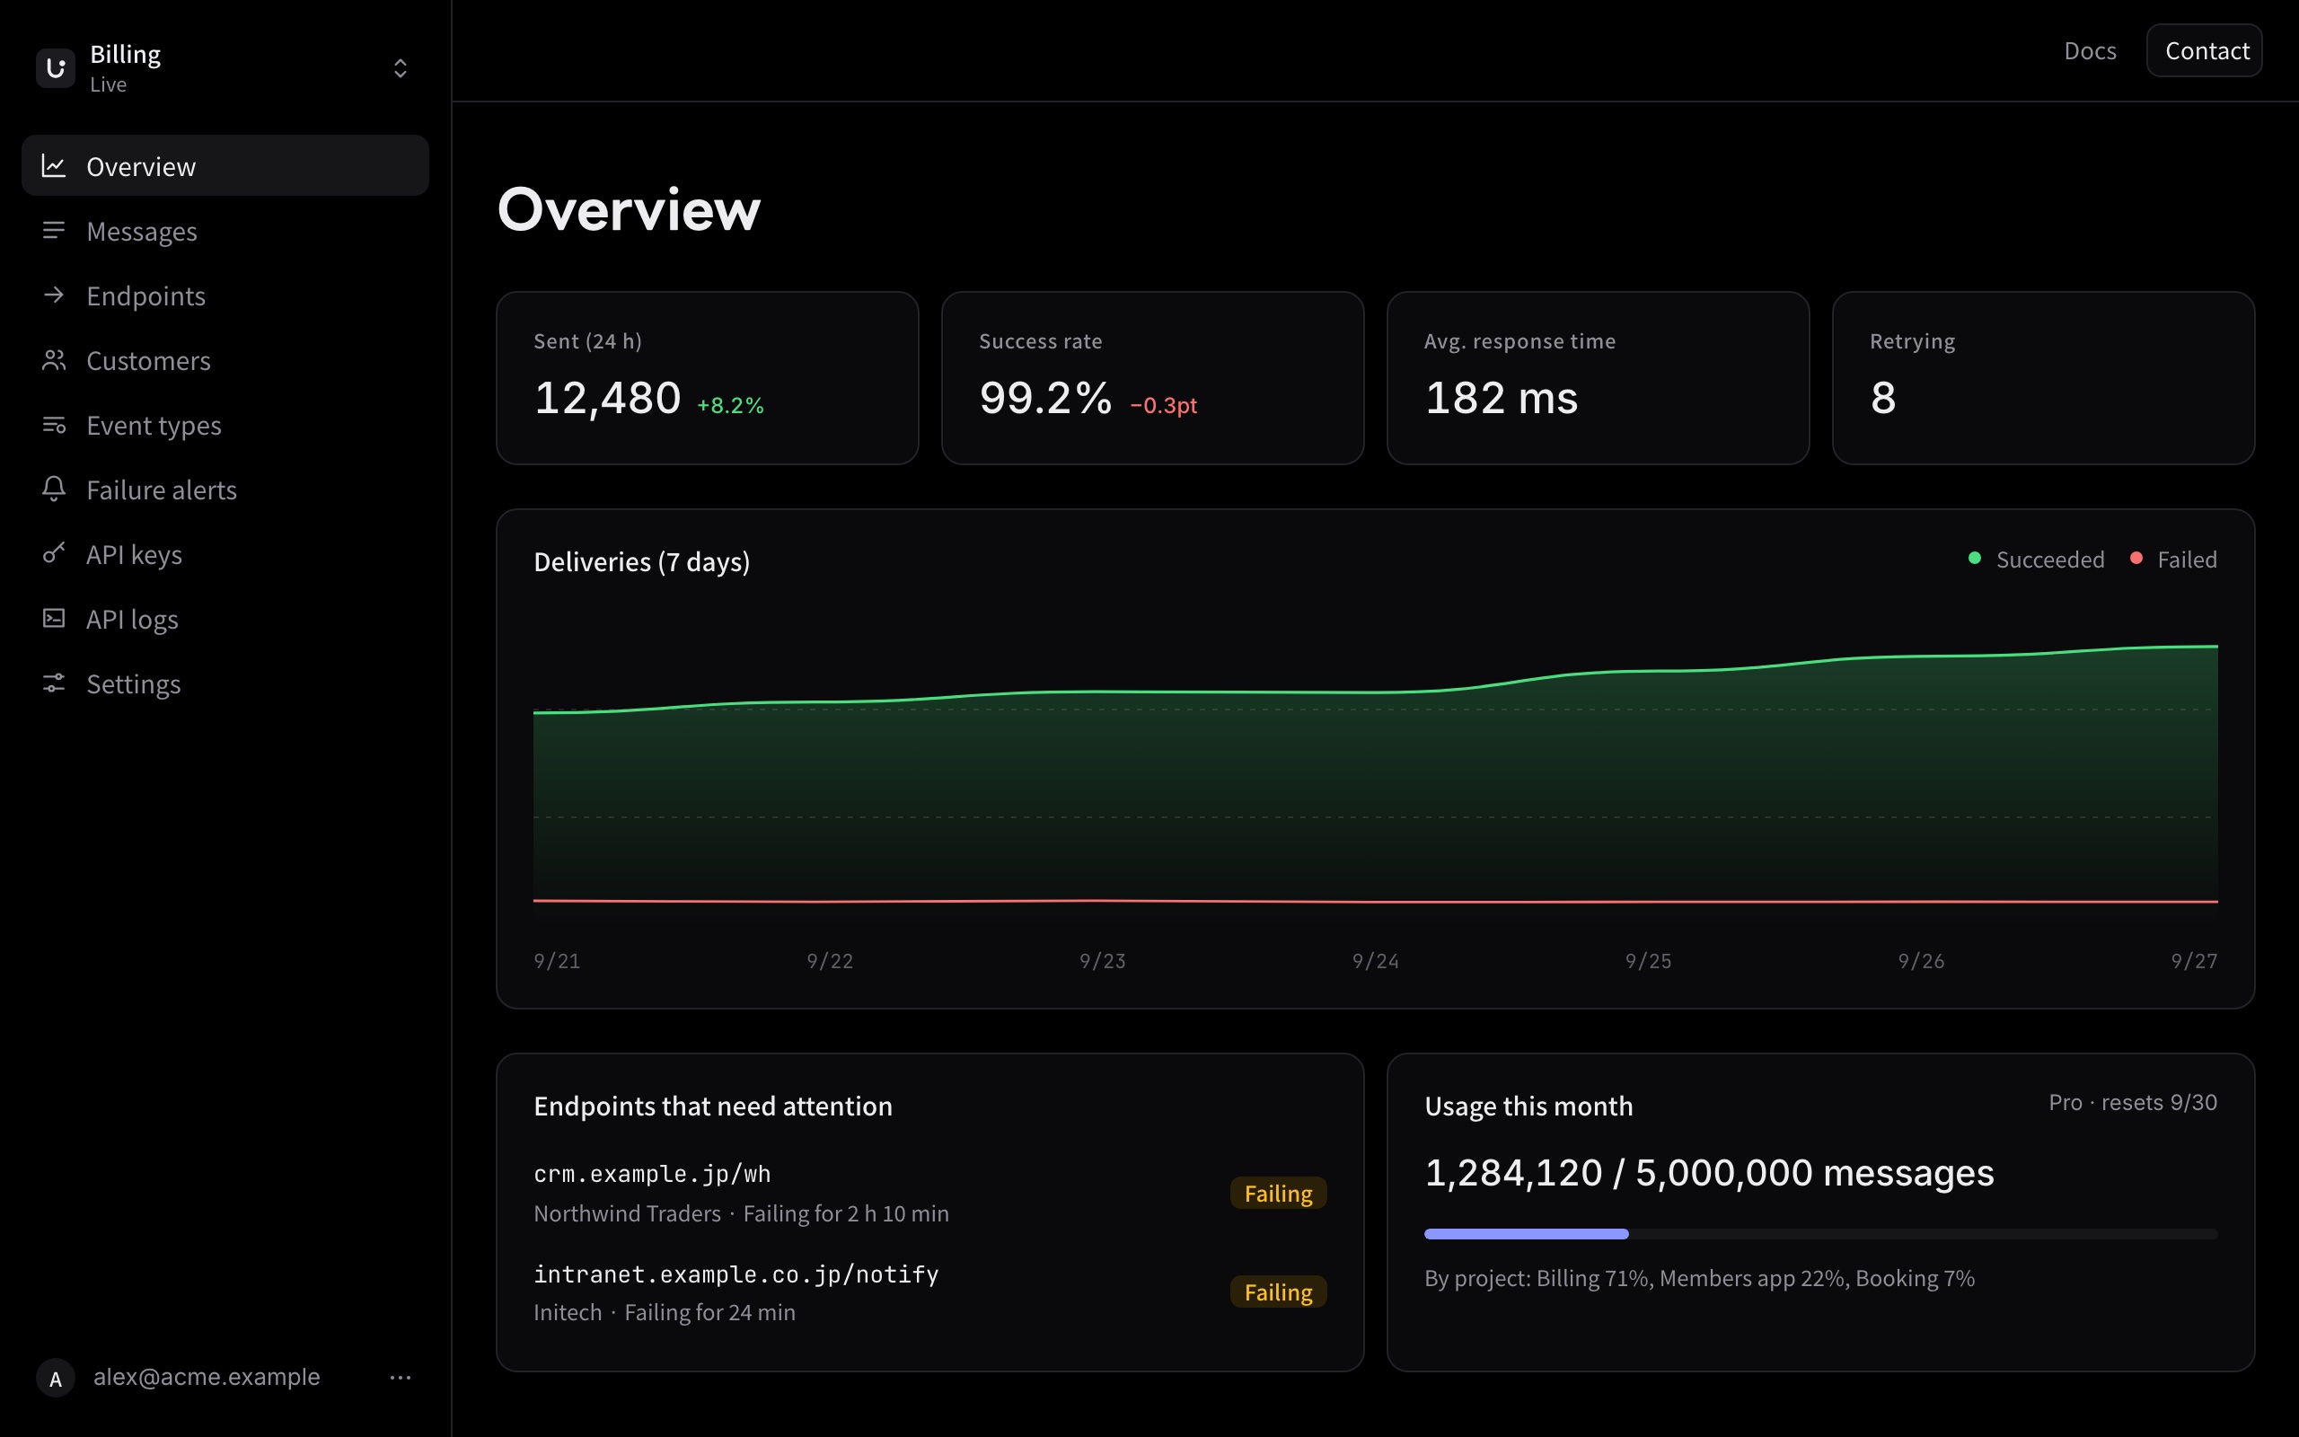
Task: Click the Usage this month heading
Action: [x=1528, y=1106]
